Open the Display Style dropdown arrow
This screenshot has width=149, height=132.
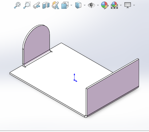point(85,5)
